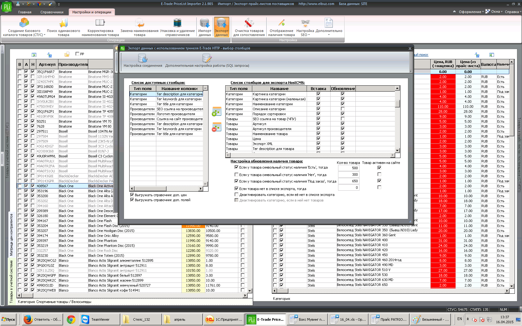This screenshot has height=326, width=522.
Task: Open Дополнительно ribbon icon
Action: point(329,27)
